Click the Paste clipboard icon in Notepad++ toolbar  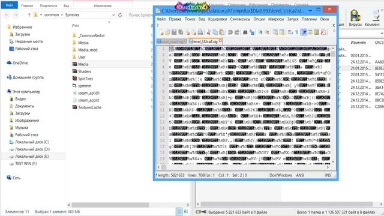pyautogui.click(x=221, y=32)
